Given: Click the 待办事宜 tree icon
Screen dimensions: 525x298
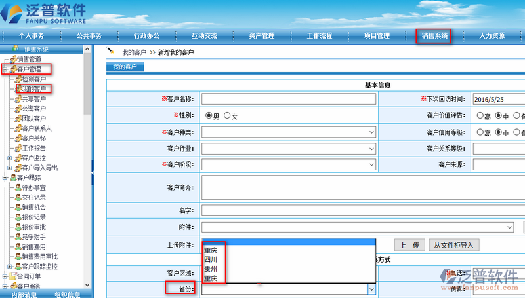Looking at the screenshot, I should pos(18,187).
